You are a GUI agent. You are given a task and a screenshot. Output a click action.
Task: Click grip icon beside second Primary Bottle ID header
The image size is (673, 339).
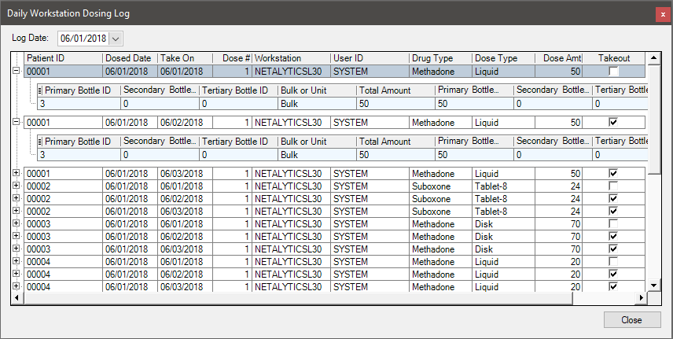pos(40,142)
